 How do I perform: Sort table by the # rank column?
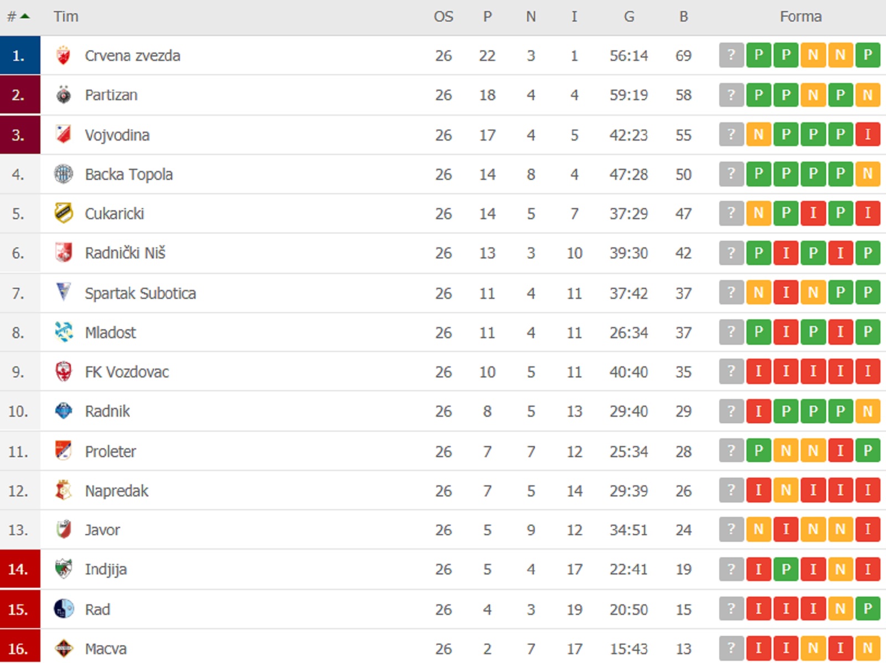point(18,17)
